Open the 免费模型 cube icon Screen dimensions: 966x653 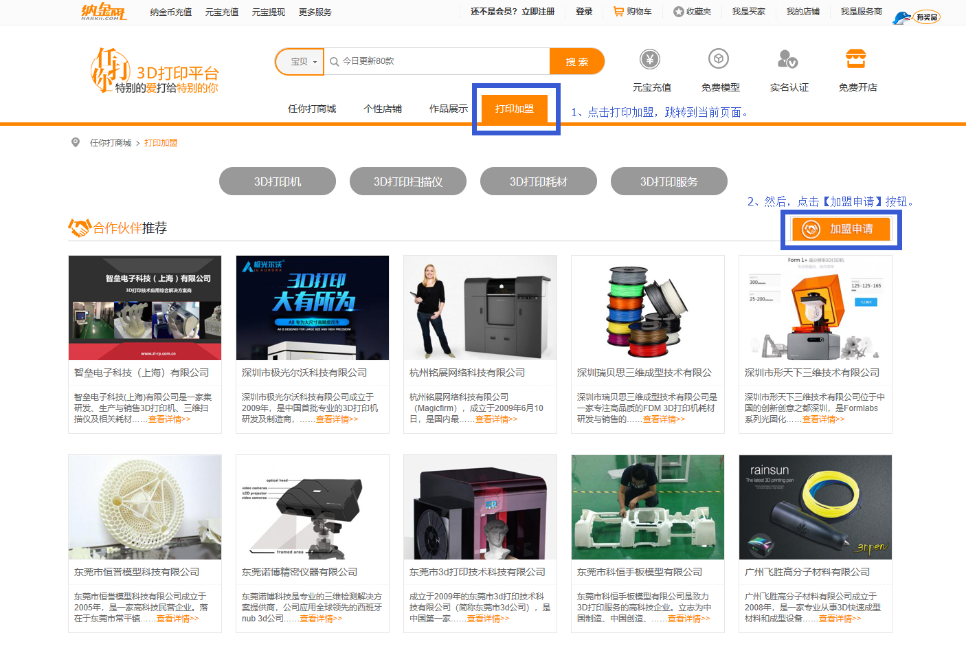pyautogui.click(x=719, y=59)
